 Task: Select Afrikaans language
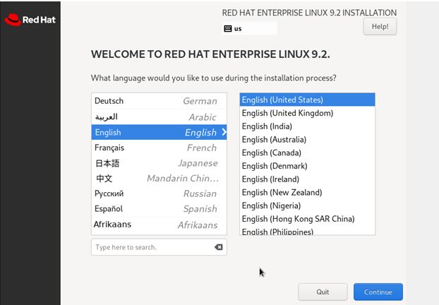click(159, 225)
